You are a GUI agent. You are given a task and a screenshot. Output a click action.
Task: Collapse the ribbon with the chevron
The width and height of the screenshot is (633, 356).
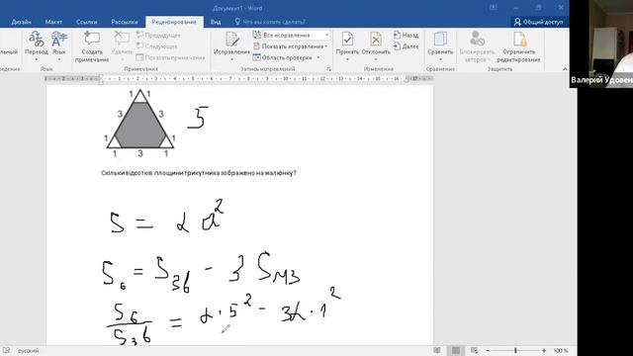565,69
